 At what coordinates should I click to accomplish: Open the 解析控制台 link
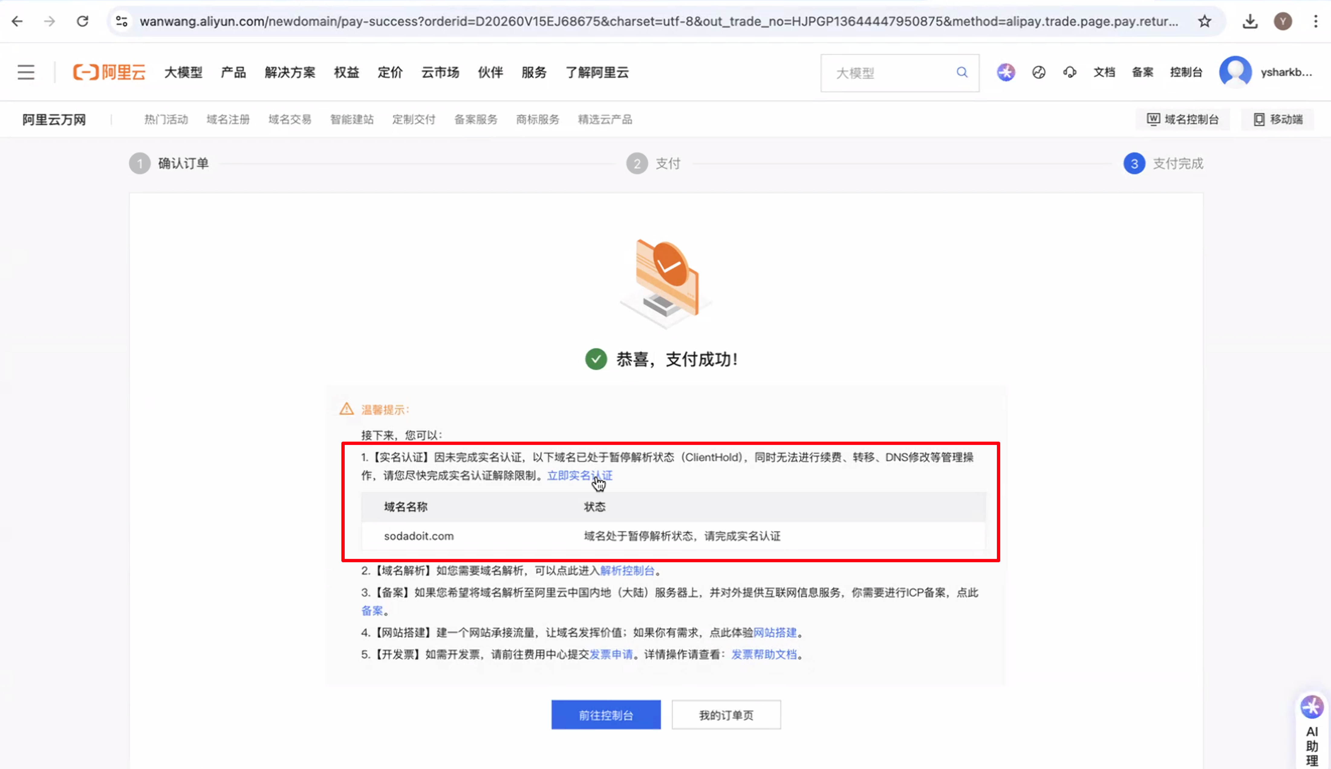tap(627, 570)
